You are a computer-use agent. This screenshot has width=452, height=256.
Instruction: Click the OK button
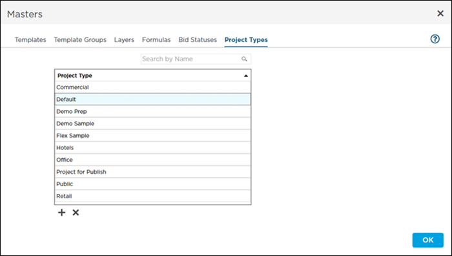pos(427,240)
